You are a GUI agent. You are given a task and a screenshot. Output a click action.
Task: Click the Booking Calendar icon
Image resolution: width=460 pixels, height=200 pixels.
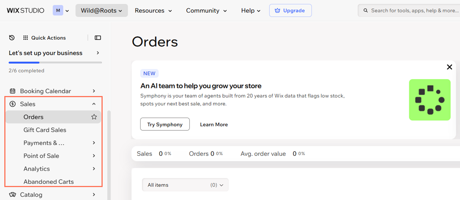point(12,91)
